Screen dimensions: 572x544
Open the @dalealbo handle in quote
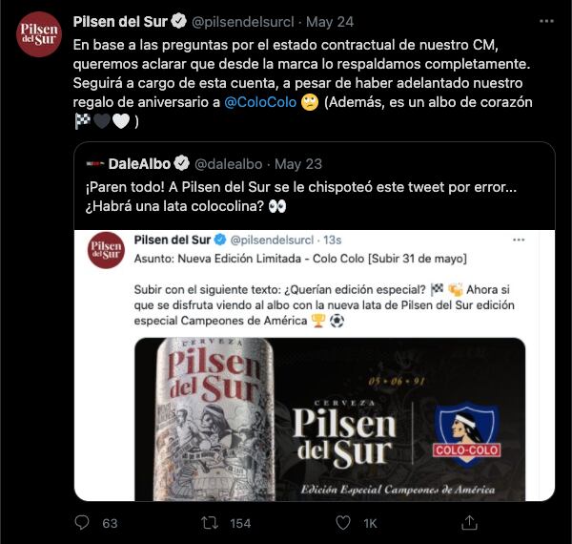click(229, 163)
